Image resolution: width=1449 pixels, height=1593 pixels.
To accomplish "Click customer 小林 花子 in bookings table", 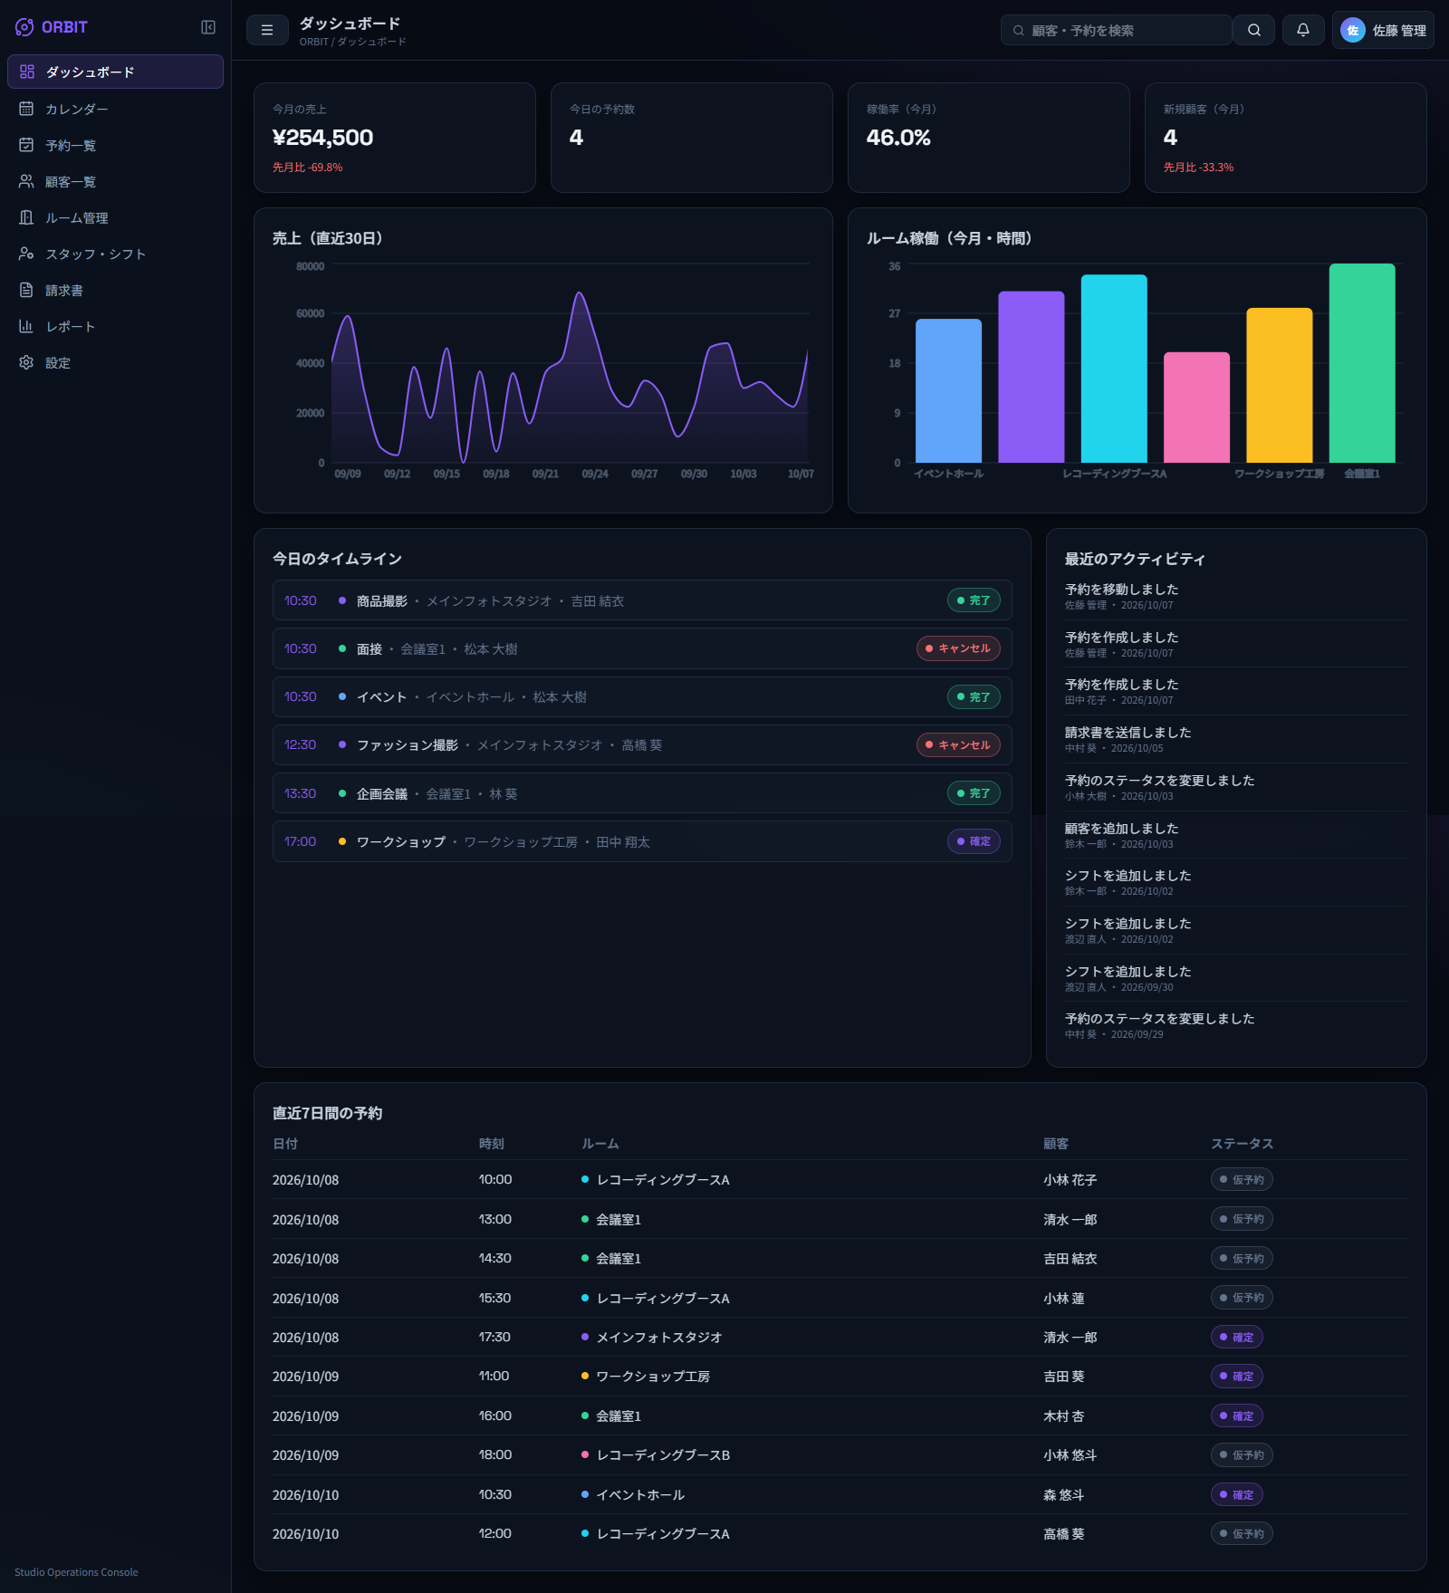I will [1070, 1180].
